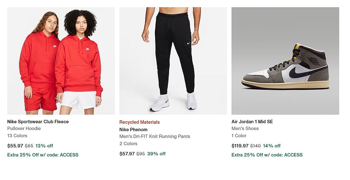
Task: Open the black Nike Phenom pants image
Action: (173, 61)
